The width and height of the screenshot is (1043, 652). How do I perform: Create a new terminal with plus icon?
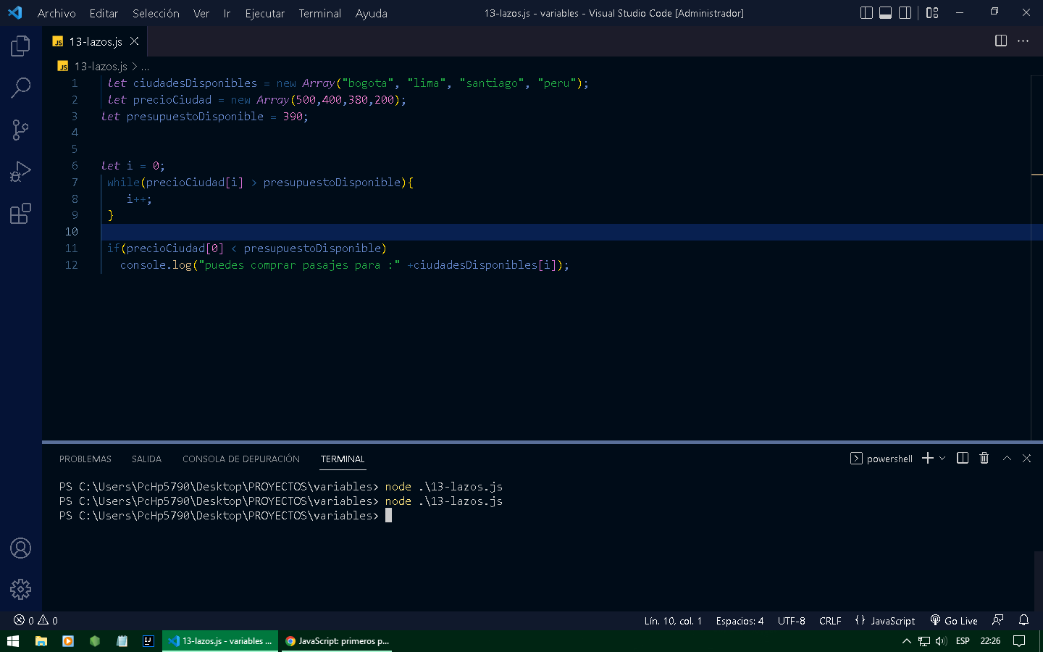927,458
